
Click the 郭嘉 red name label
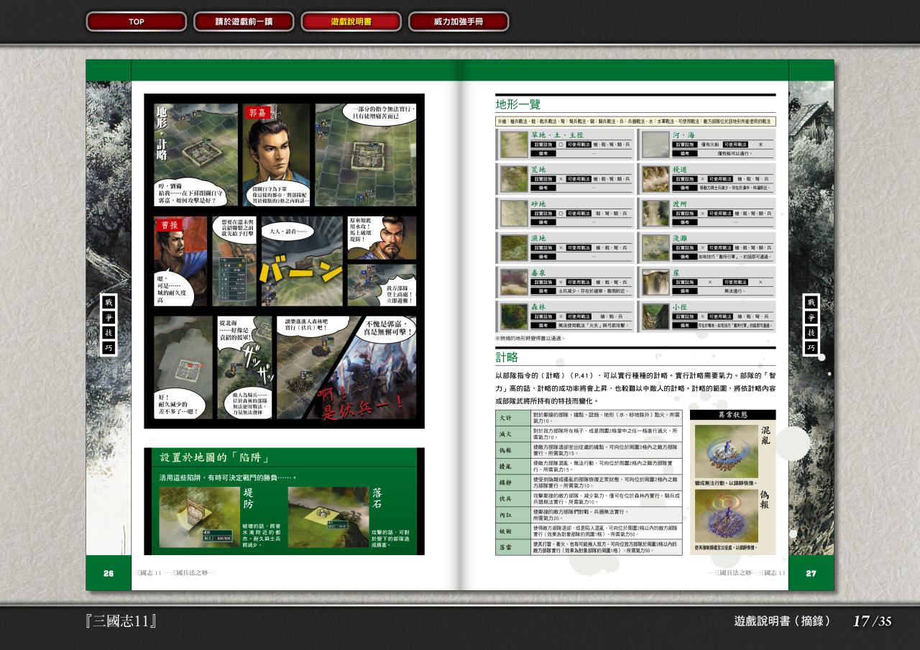[259, 113]
